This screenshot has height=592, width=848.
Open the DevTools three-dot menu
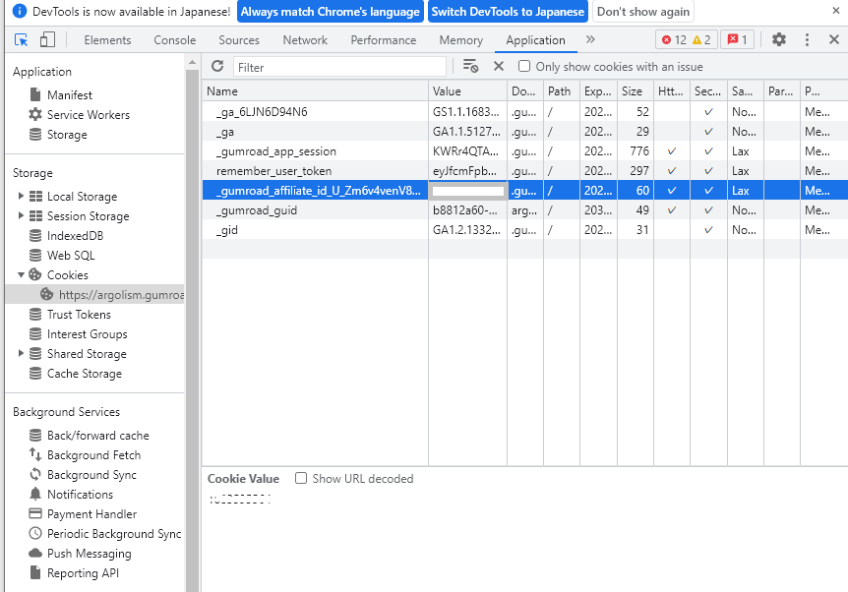coord(807,40)
